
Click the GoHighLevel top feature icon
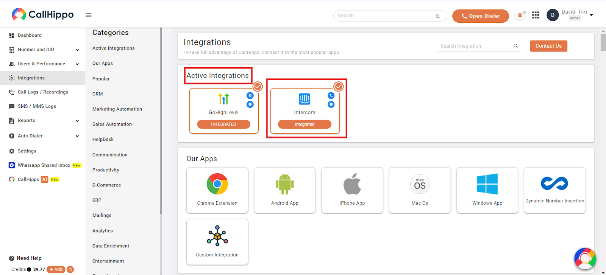click(250, 96)
